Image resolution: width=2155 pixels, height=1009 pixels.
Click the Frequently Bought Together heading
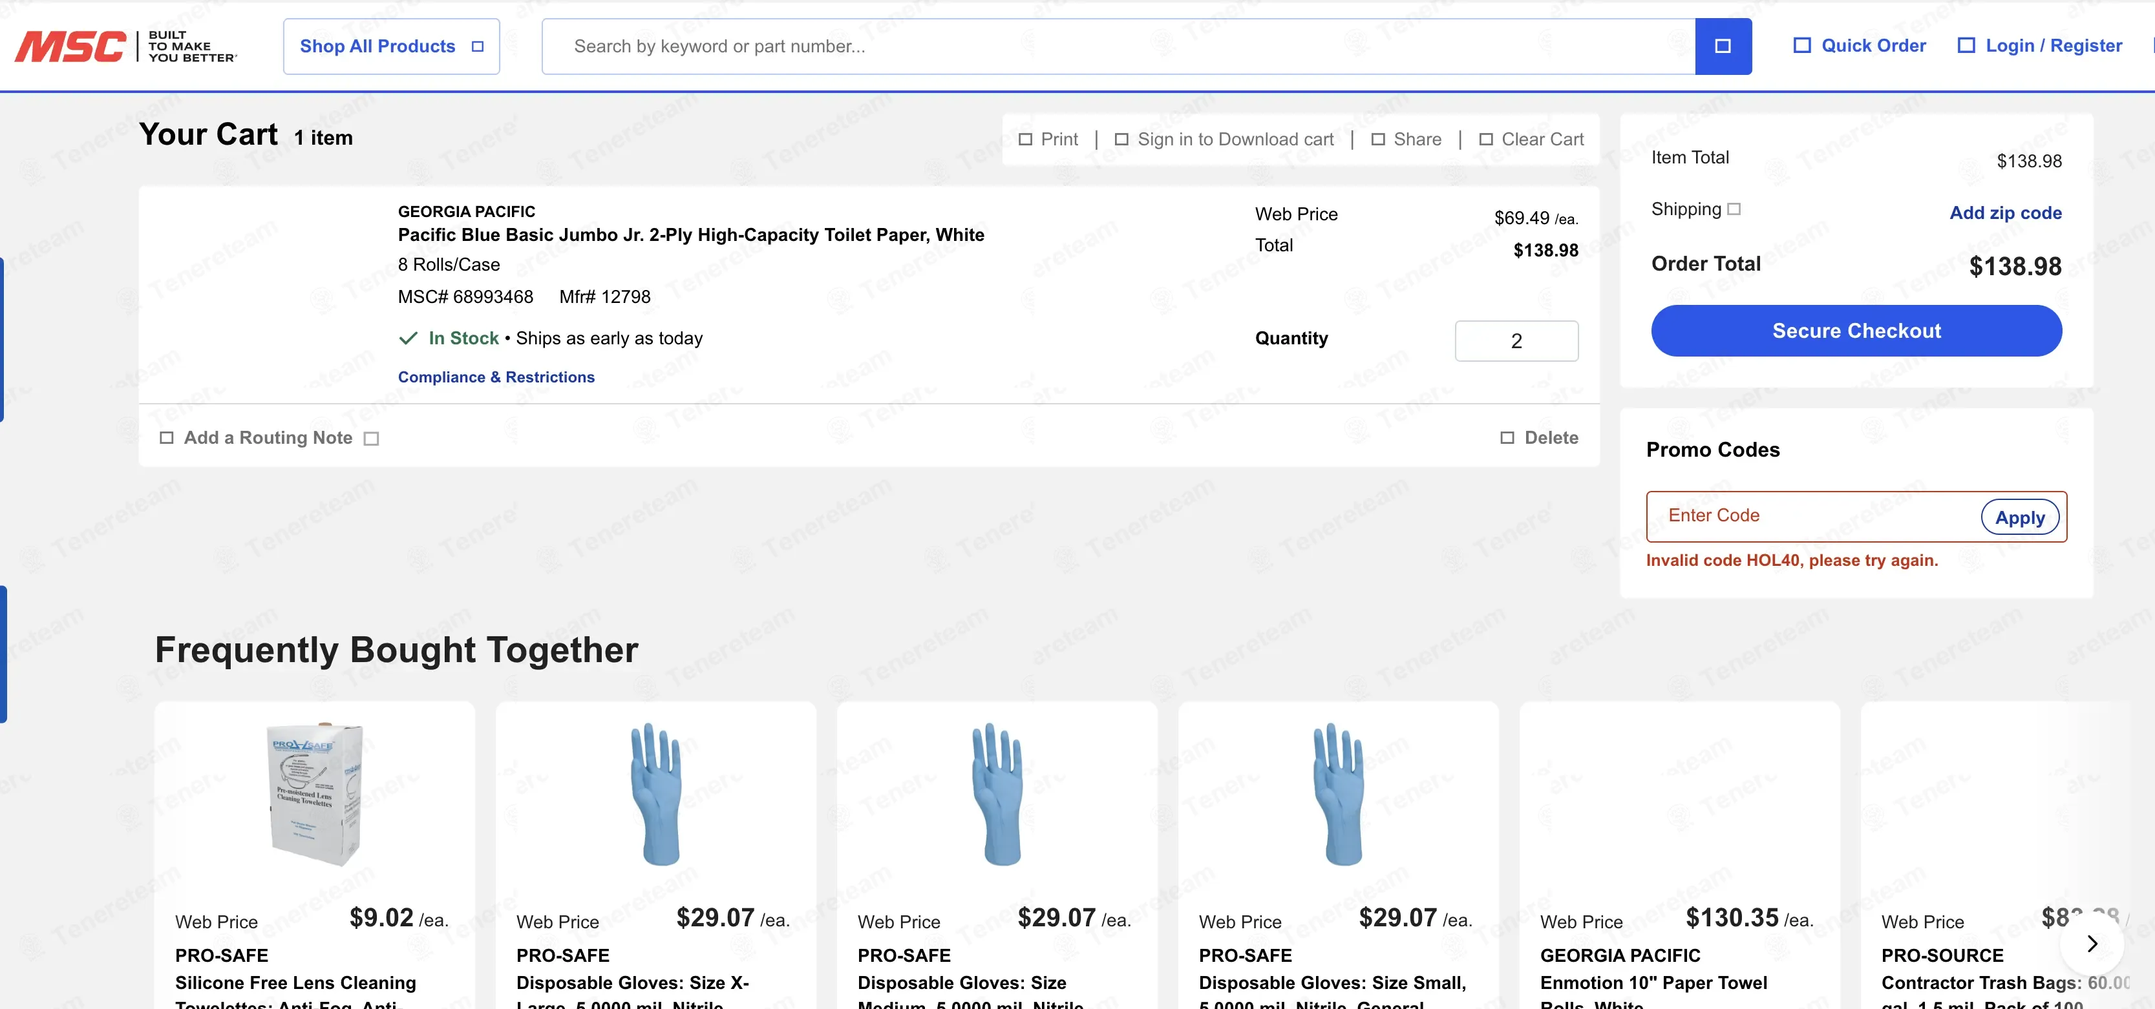tap(396, 650)
